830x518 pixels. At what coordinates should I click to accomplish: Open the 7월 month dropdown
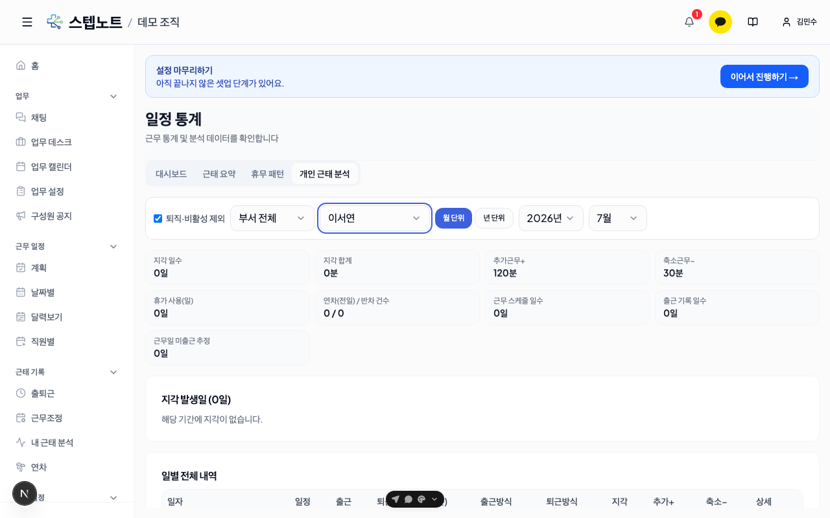pyautogui.click(x=618, y=218)
